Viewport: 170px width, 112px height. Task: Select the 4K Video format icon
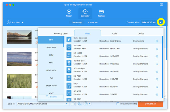(x=69, y=48)
